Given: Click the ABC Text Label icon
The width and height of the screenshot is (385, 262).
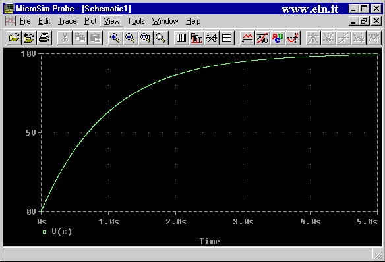Looking at the screenshot, I should pos(278,38).
